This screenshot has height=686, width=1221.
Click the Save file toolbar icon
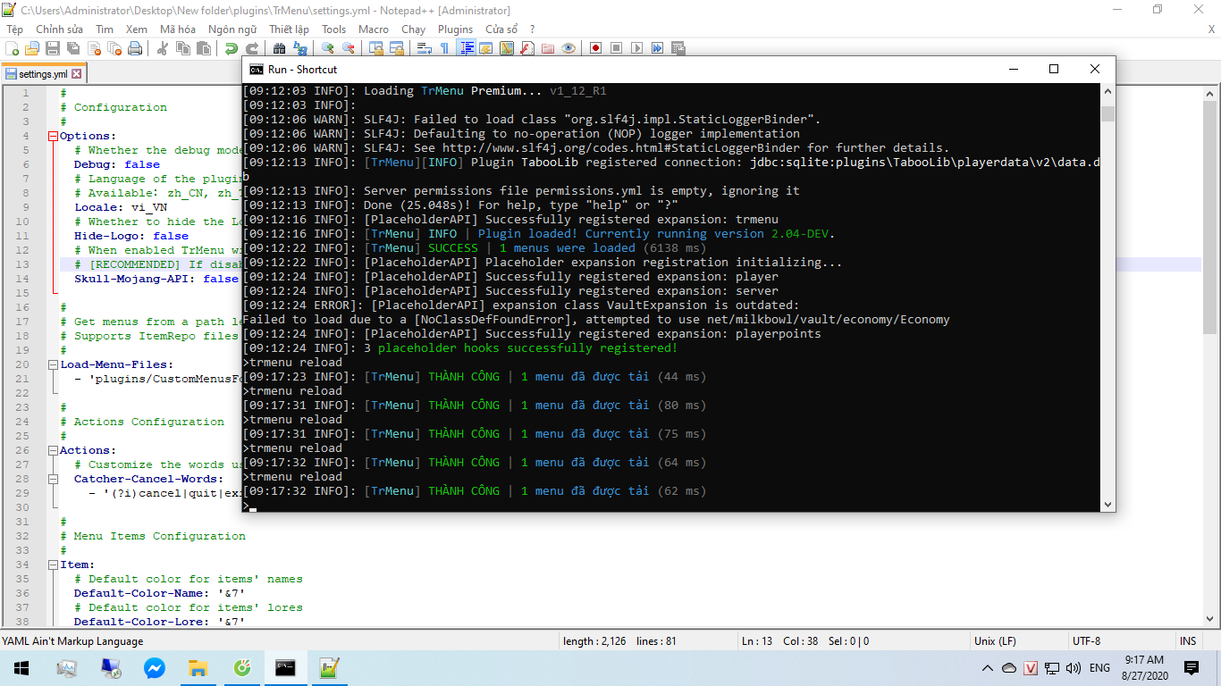click(52, 48)
